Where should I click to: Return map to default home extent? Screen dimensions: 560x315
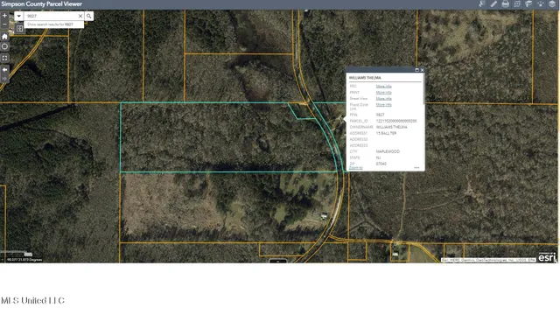4,37
